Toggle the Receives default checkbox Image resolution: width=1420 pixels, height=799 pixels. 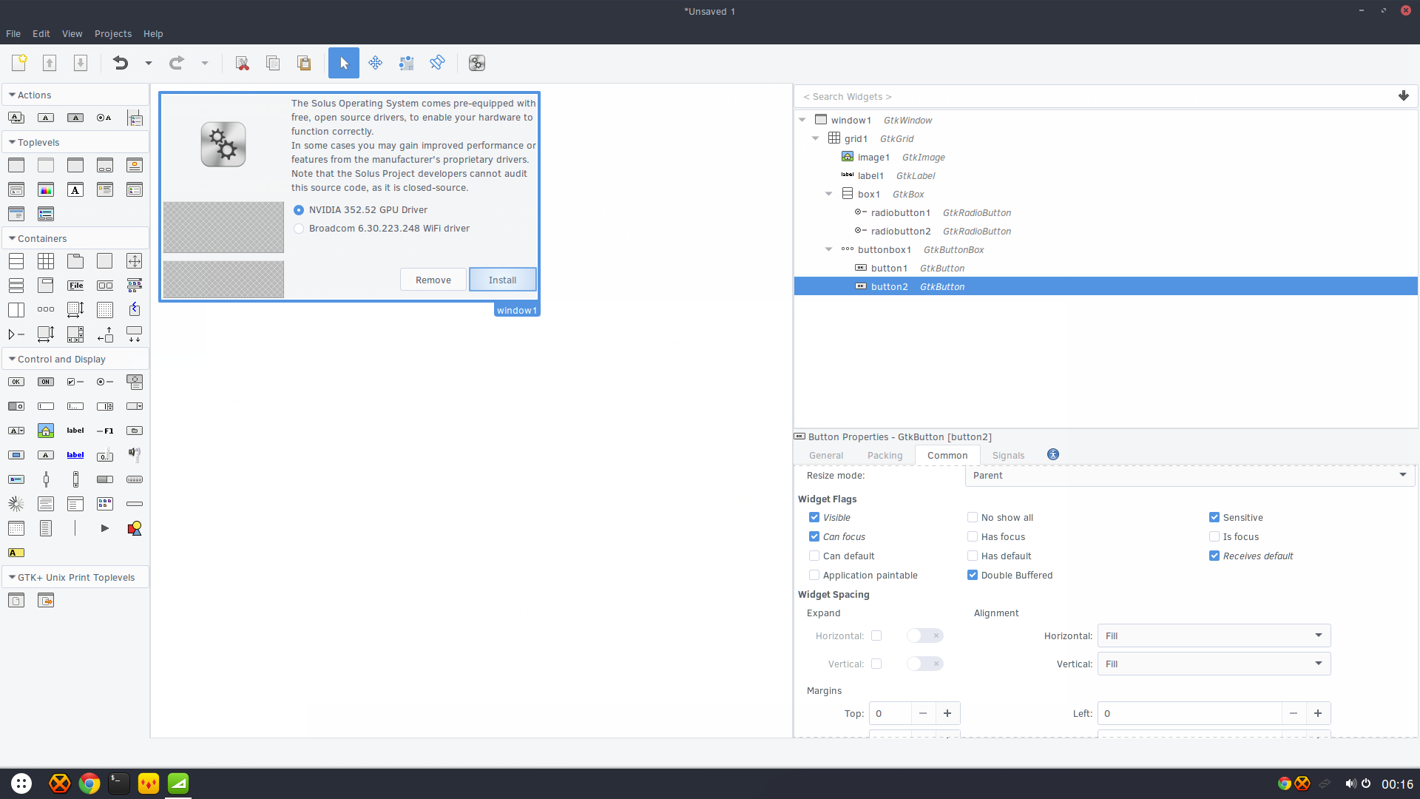(x=1214, y=556)
